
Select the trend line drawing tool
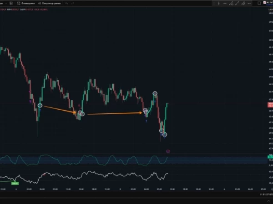tap(237, 3)
